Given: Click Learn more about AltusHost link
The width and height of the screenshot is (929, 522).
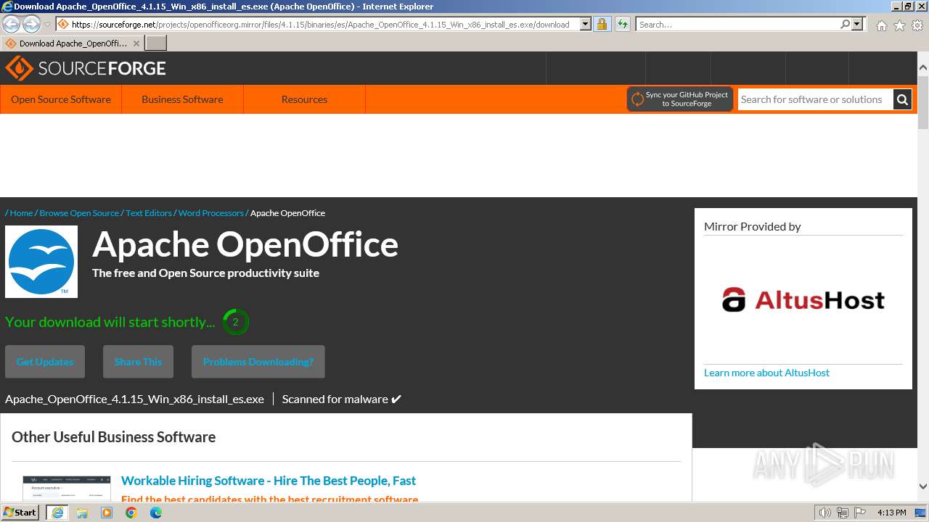Looking at the screenshot, I should pos(766,373).
